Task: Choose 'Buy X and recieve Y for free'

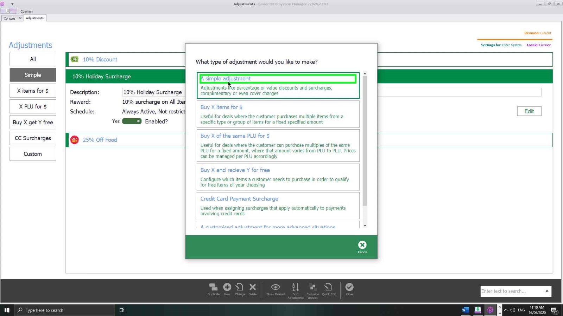Action: pyautogui.click(x=278, y=177)
